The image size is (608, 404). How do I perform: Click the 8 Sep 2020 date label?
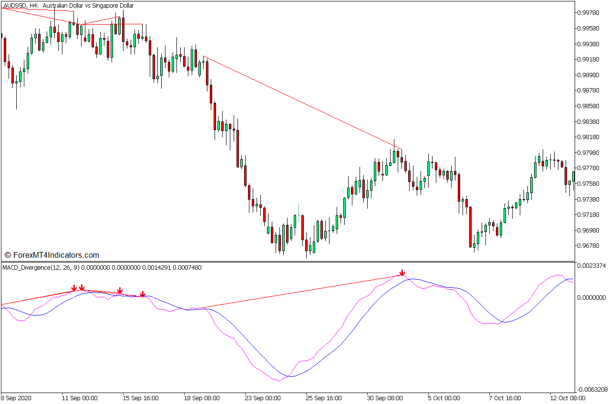[x=16, y=398]
